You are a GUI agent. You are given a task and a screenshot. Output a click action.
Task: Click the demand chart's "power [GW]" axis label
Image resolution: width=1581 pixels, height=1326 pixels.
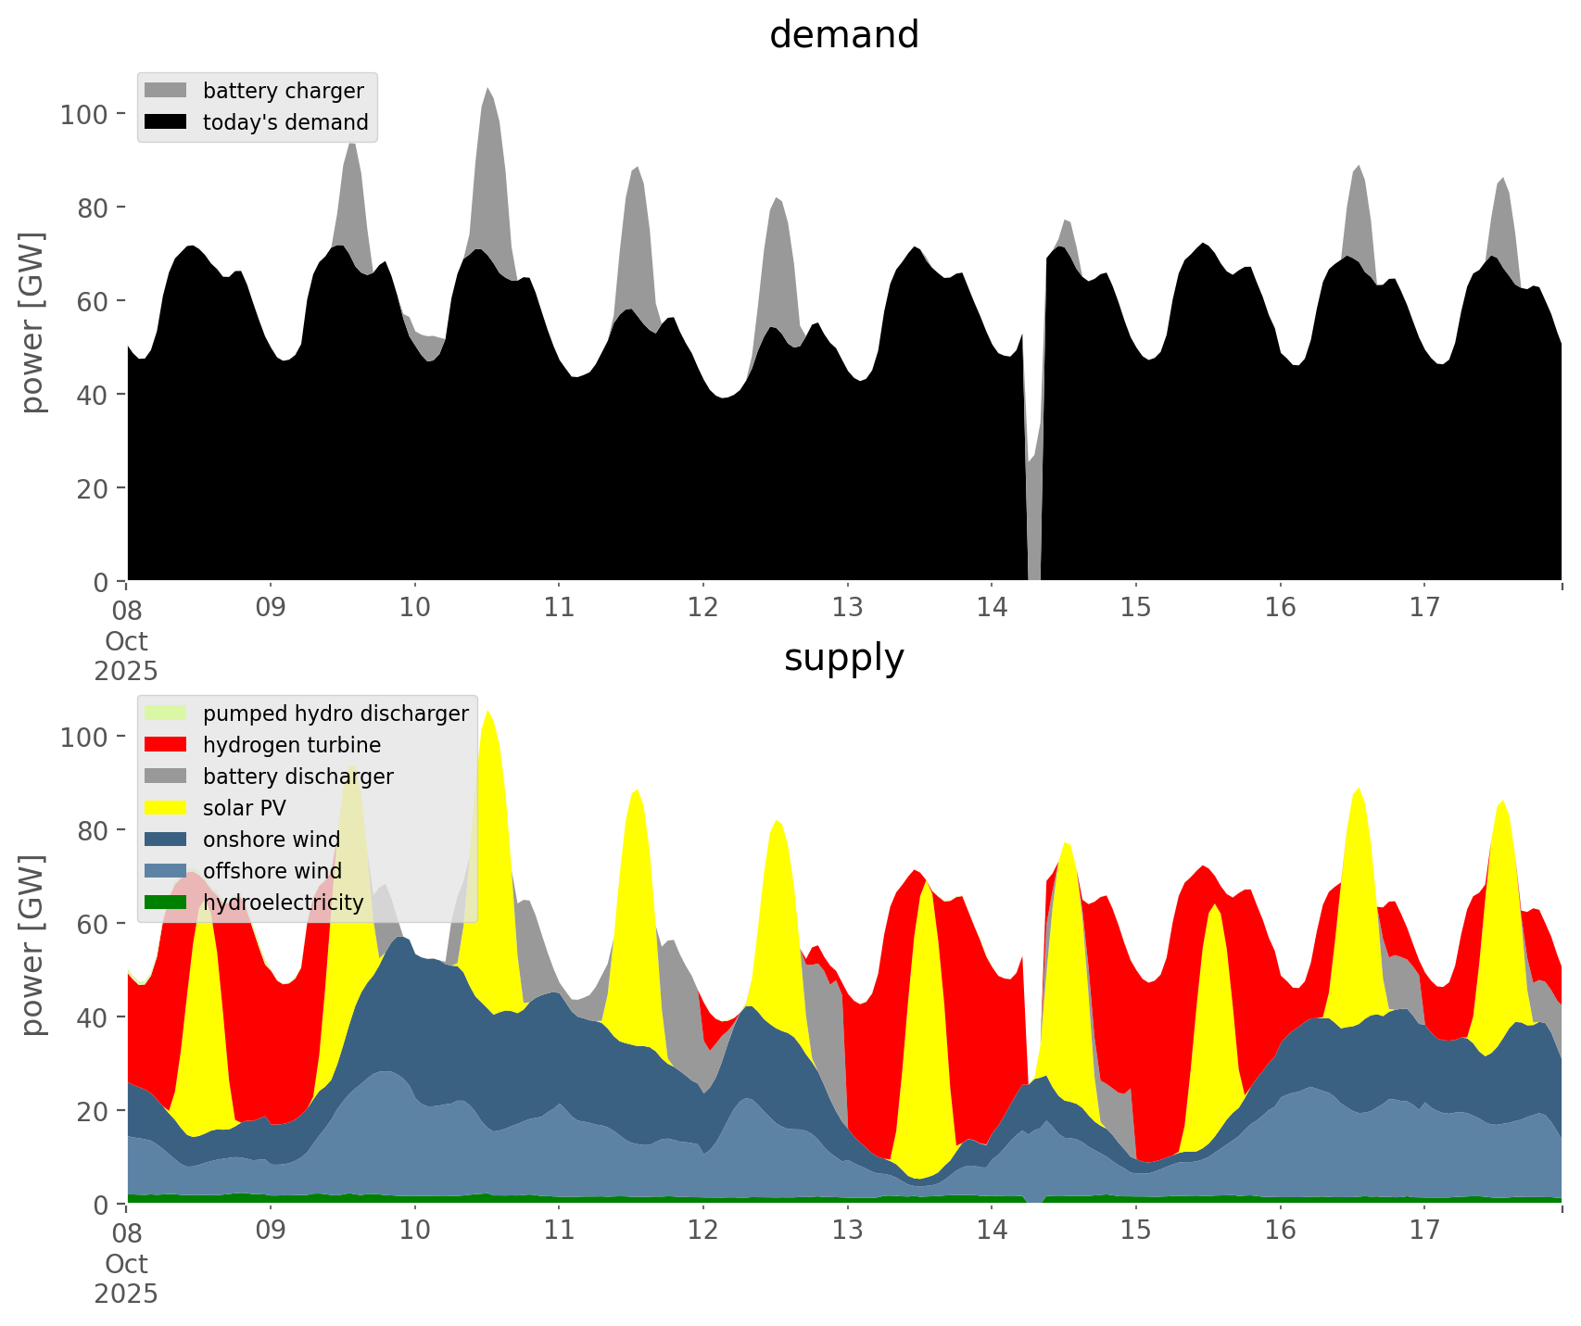click(x=32, y=322)
